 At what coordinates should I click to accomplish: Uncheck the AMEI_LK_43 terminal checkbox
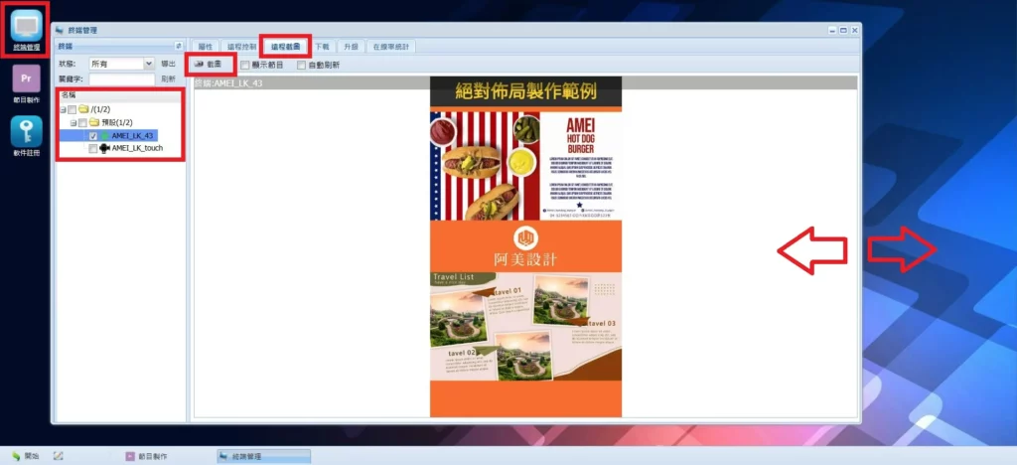93,135
